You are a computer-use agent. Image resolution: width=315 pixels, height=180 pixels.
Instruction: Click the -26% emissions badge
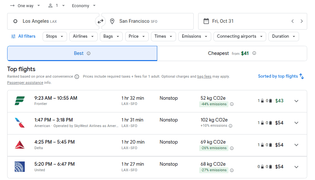[214, 148]
